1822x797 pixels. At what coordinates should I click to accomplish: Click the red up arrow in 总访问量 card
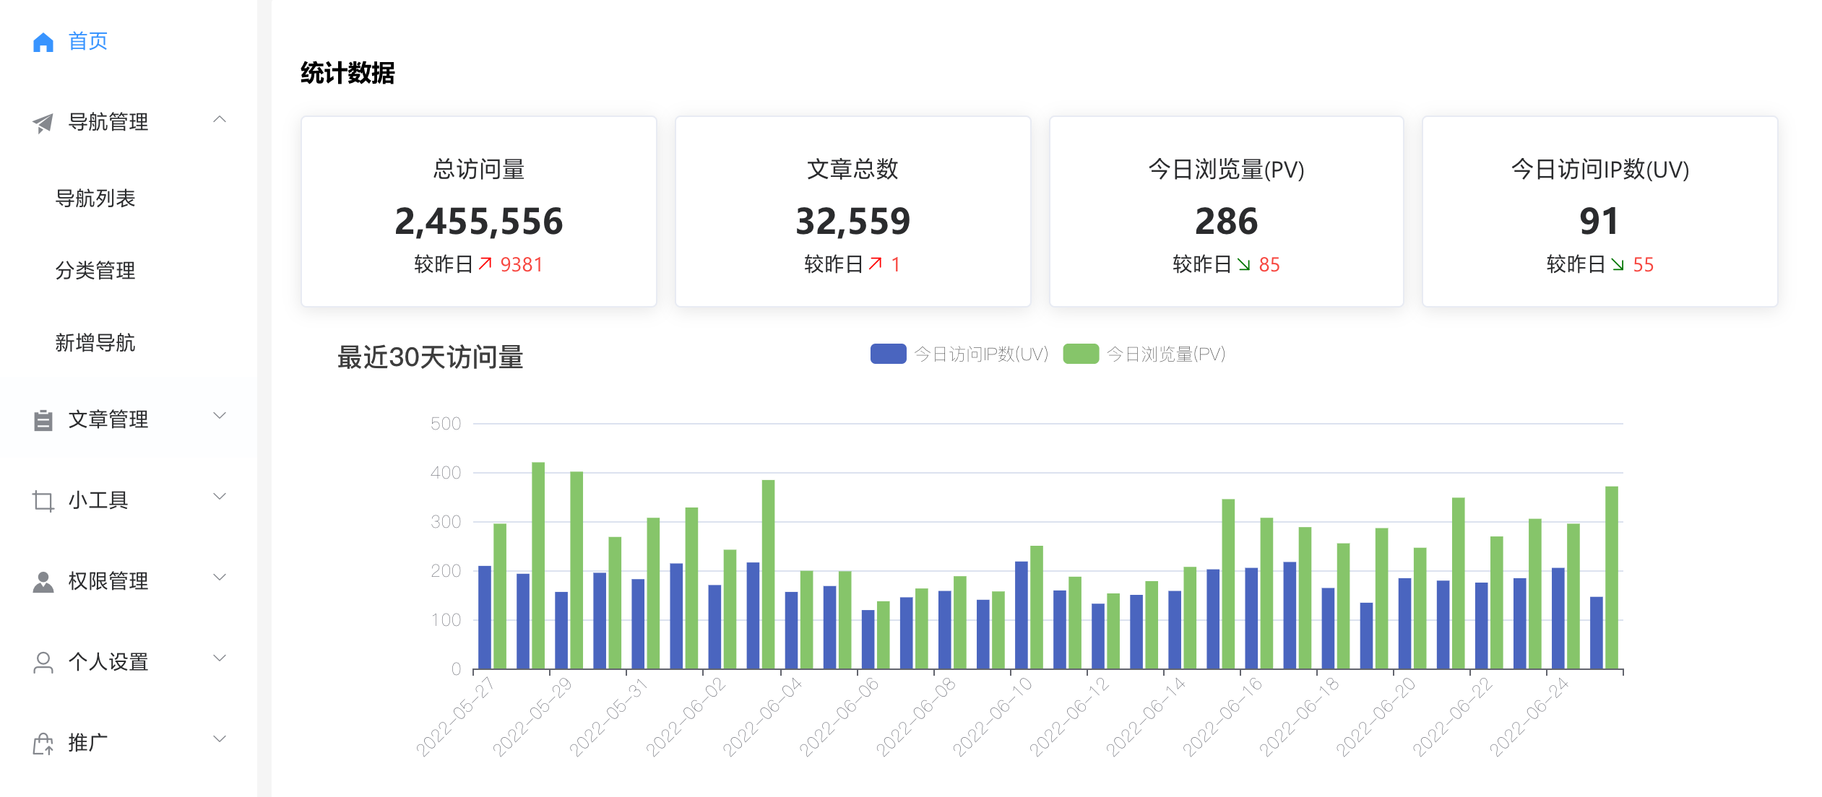(x=485, y=264)
